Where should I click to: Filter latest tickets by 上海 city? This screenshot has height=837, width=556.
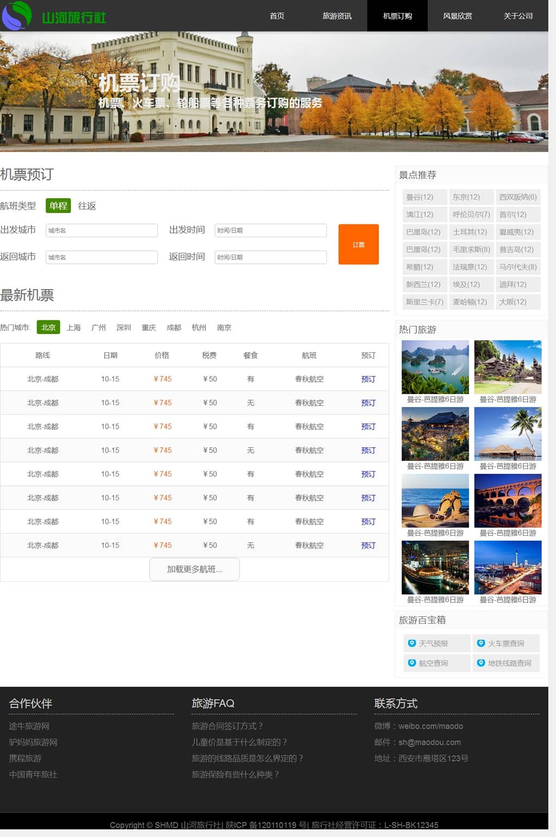73,327
